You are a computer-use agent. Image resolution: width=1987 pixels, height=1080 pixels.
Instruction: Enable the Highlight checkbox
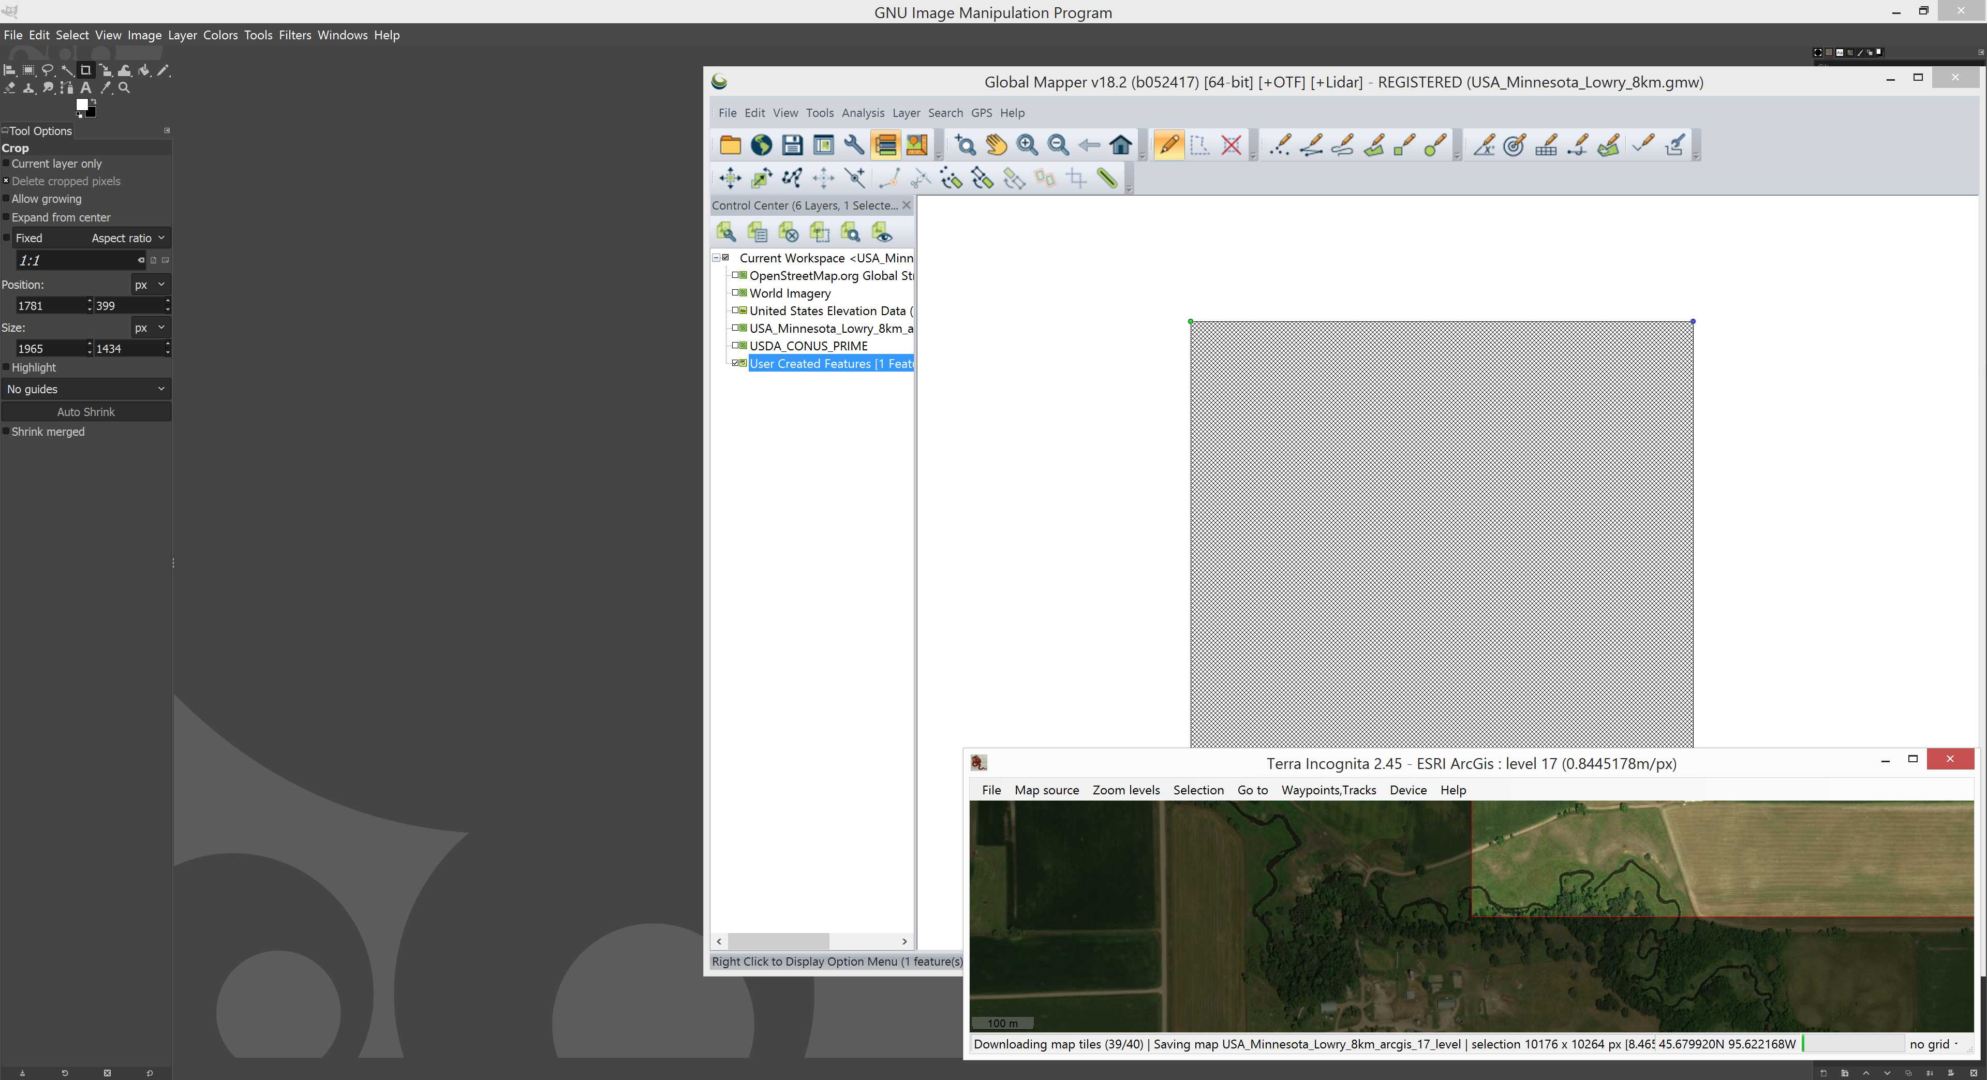6,367
